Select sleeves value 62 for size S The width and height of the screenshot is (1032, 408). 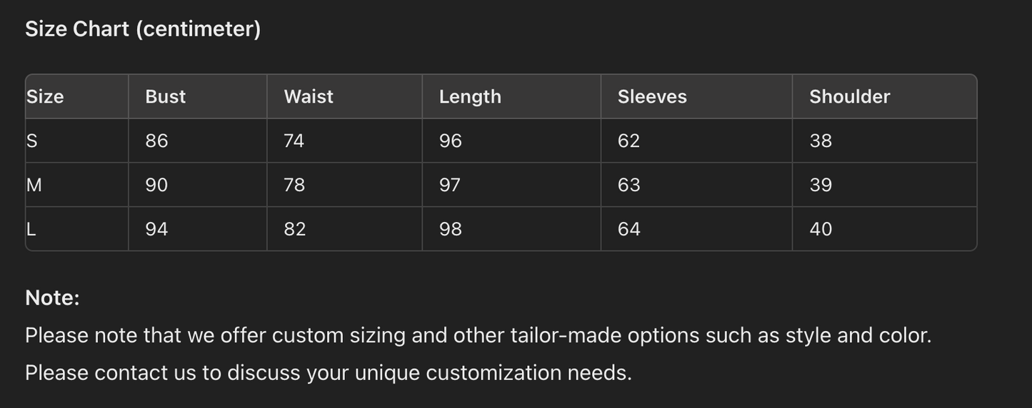[x=628, y=141]
